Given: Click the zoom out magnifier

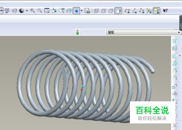Looking at the screenshot, I should tap(40, 11).
